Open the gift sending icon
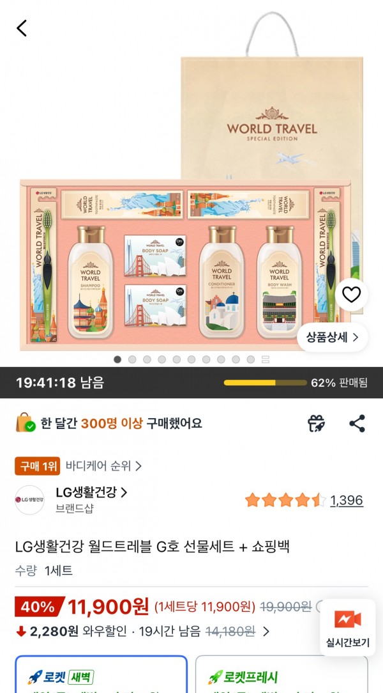Viewport: 383px width, 693px height. tap(317, 423)
